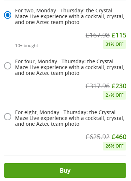Select the 'For eight' radio button
Screen dimensions: 131x181
(x=8, y=117)
